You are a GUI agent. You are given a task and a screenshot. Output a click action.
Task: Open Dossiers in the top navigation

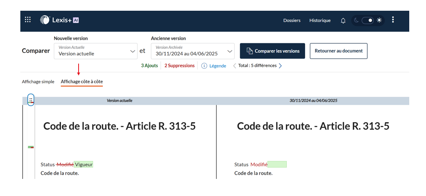click(x=292, y=20)
